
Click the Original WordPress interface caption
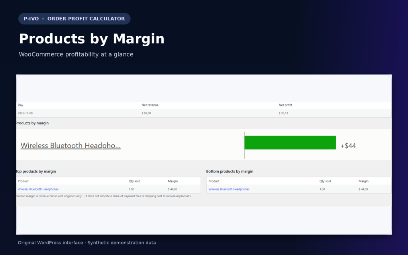click(87, 243)
